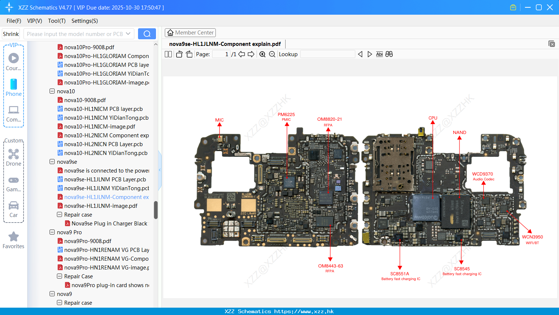Screen dimensions: 559x315
Task: Click the home icon in Member Center
Action: [170, 33]
